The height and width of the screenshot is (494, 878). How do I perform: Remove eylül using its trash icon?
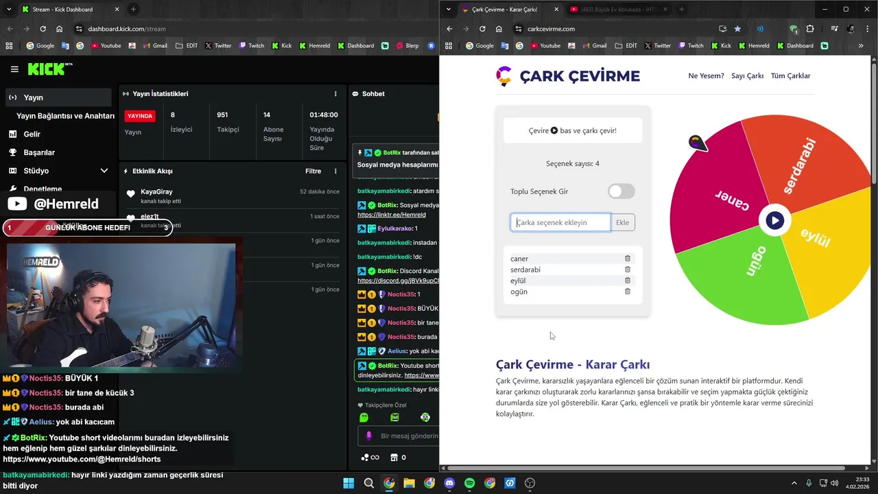pyautogui.click(x=627, y=281)
